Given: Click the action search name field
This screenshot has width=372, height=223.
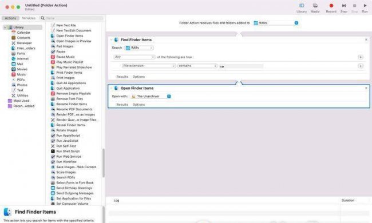Looking at the screenshot, I should tap(72, 18).
